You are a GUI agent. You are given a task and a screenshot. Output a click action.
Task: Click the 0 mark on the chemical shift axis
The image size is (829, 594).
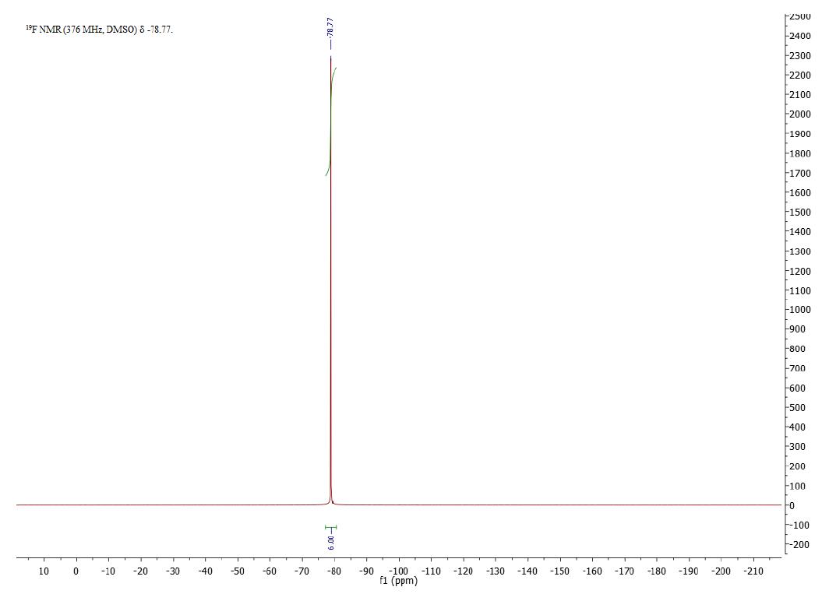[x=75, y=569]
